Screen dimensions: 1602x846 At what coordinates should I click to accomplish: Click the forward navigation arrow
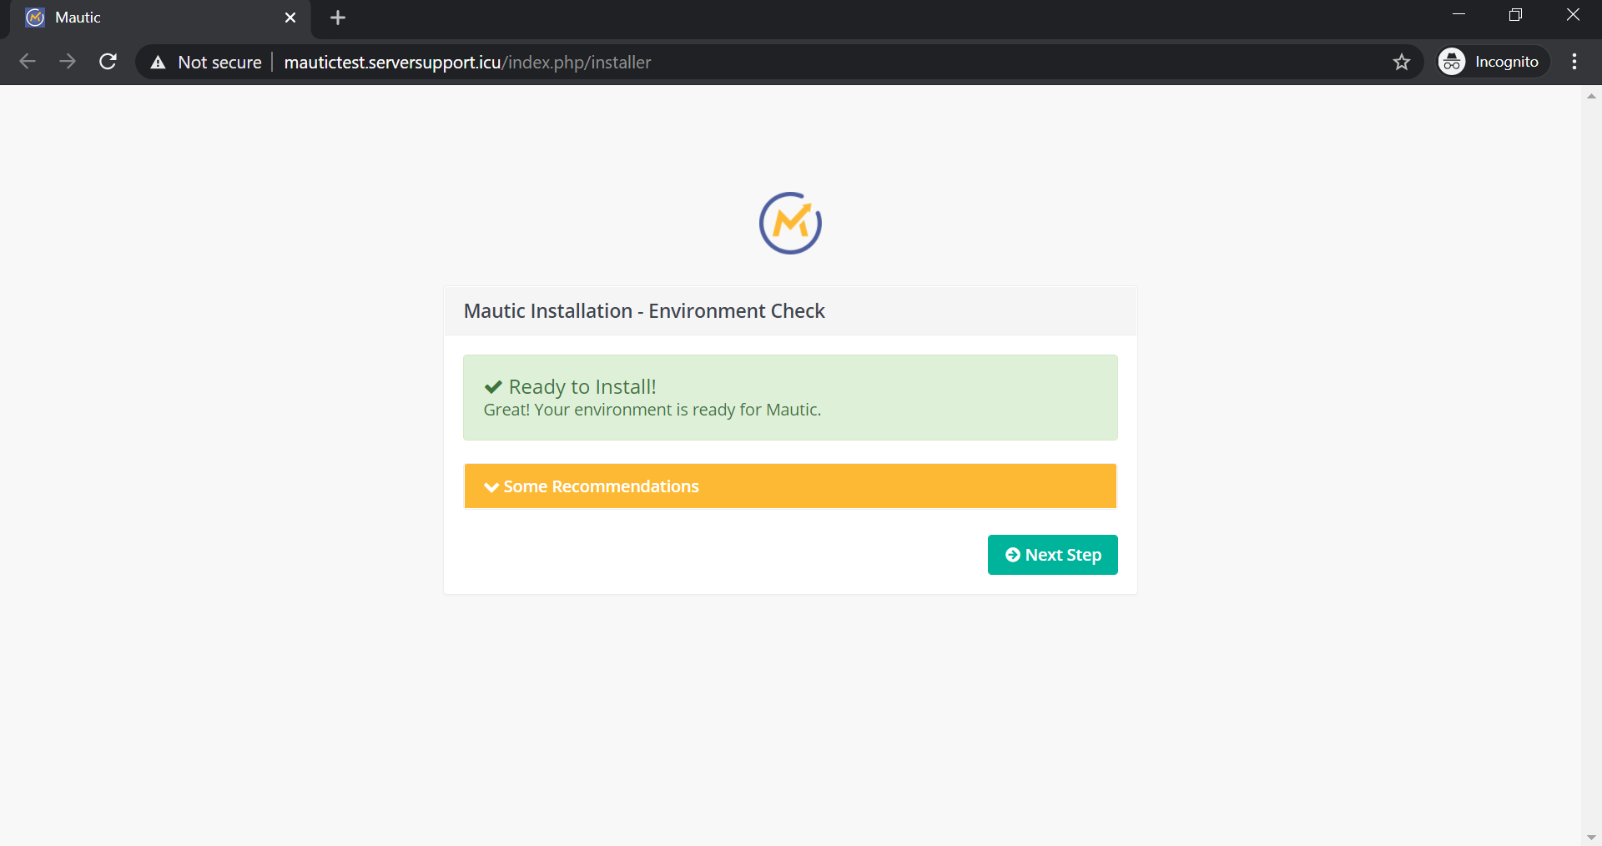pyautogui.click(x=68, y=62)
